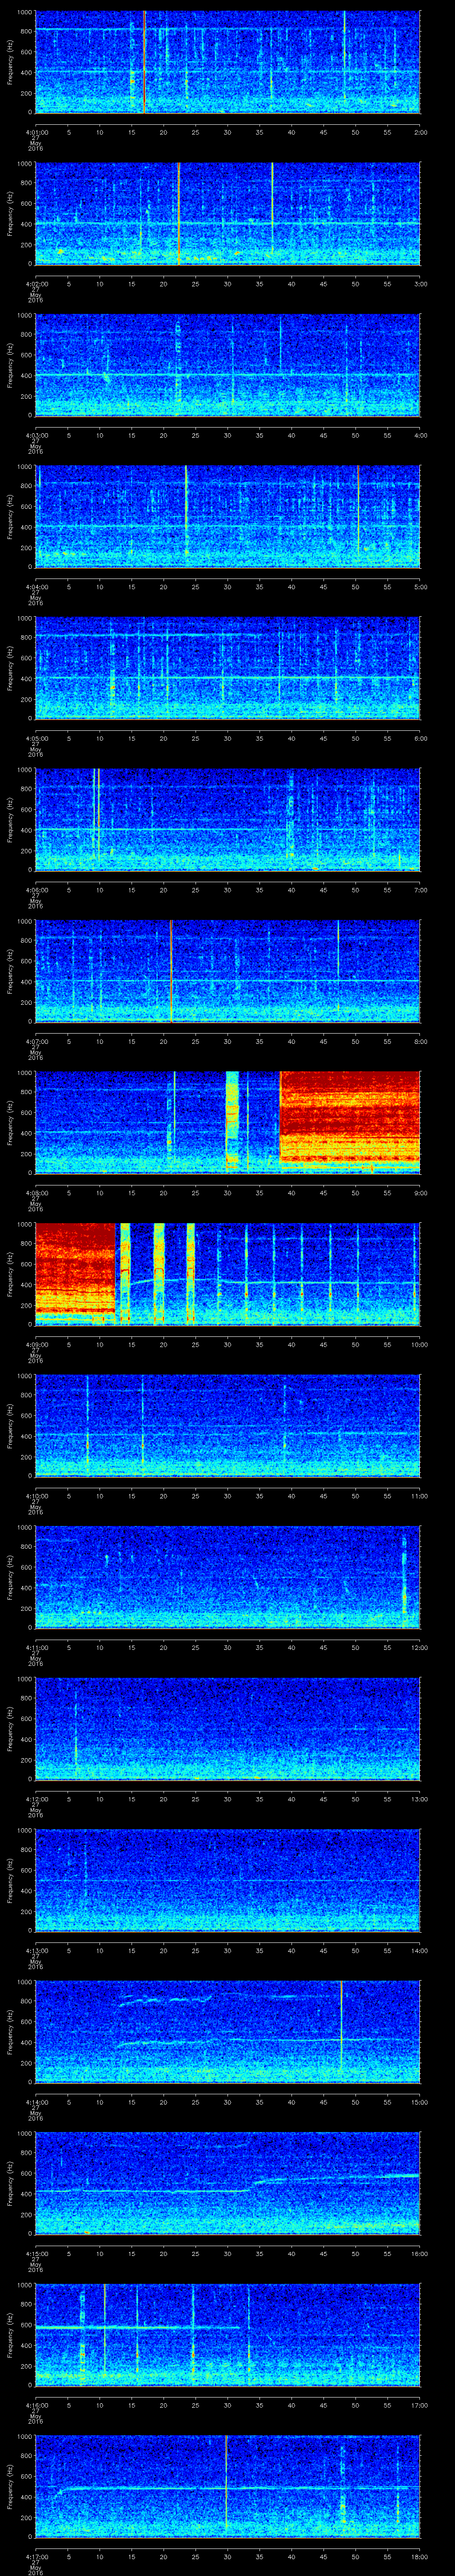Select the '4:10:00' start time label

coord(36,1495)
